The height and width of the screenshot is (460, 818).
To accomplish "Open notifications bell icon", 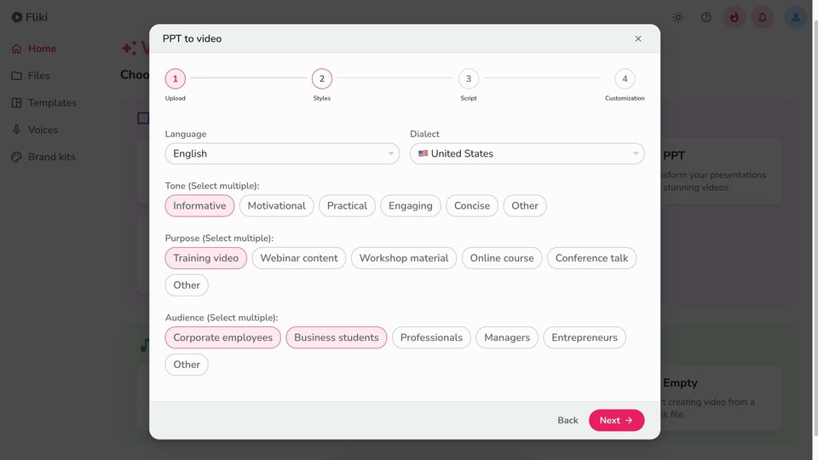I will click(762, 17).
